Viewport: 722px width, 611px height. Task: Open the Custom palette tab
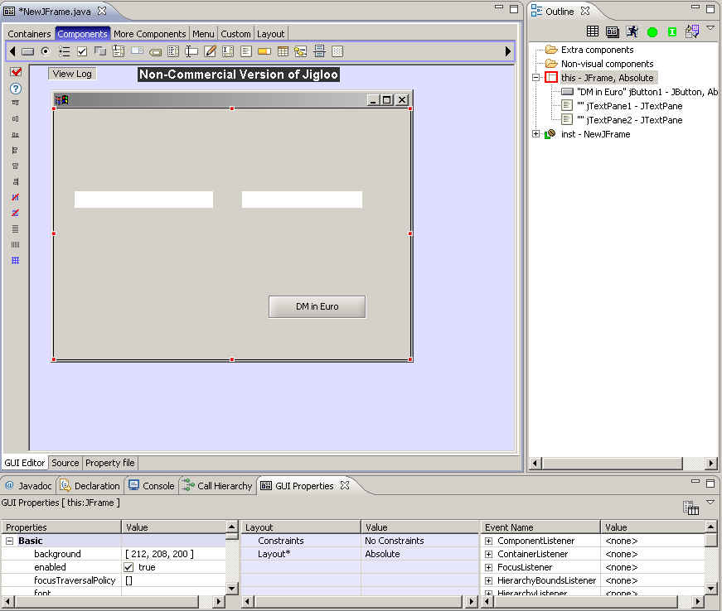click(235, 34)
